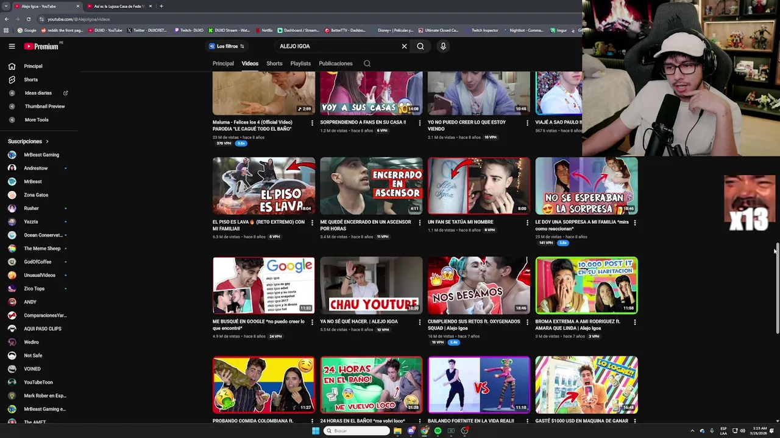Open UnusualVideos subscription channel
The height and width of the screenshot is (438, 780).
point(39,276)
